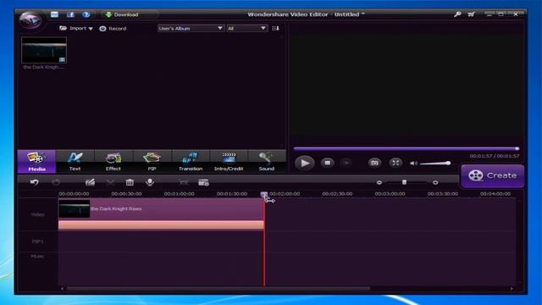The width and height of the screenshot is (542, 305).
Task: Click the Record voiceover microphone icon
Action: tap(150, 182)
